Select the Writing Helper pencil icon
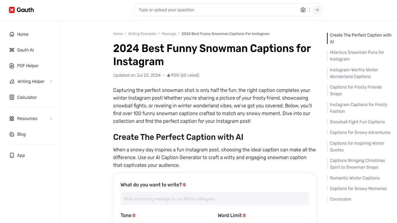397x223 pixels. (x=11, y=81)
